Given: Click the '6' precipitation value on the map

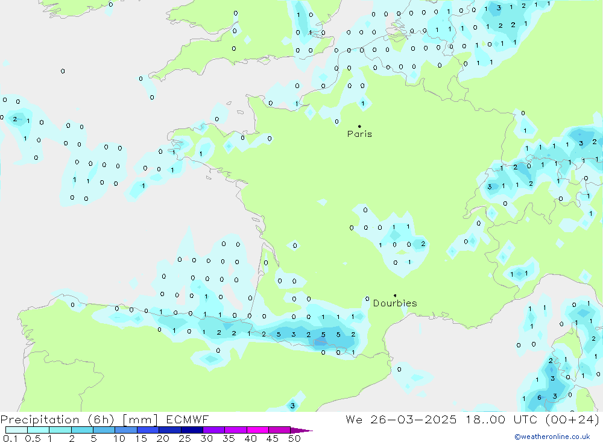Looking at the screenshot, I should pyautogui.click(x=539, y=397).
